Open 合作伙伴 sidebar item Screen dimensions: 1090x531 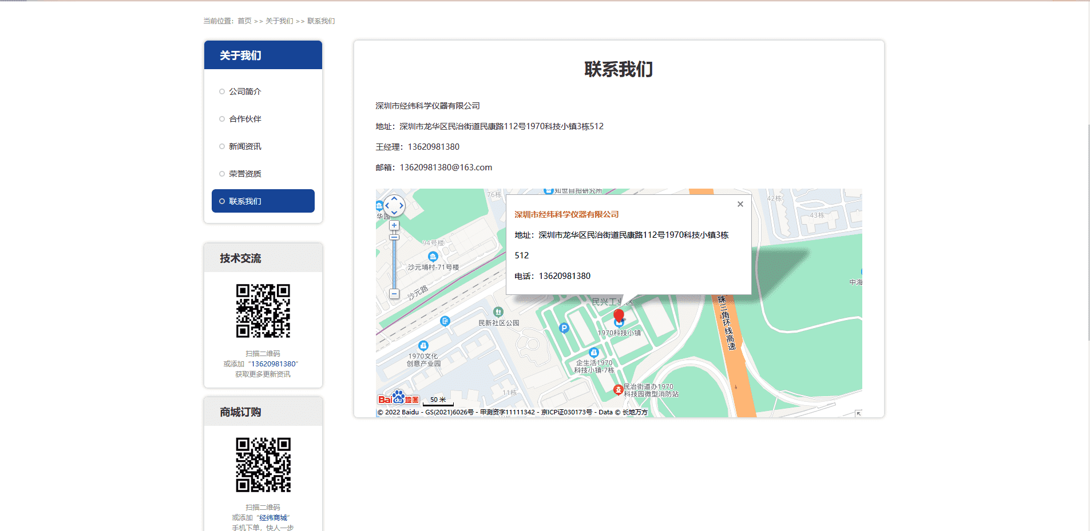pyautogui.click(x=245, y=119)
